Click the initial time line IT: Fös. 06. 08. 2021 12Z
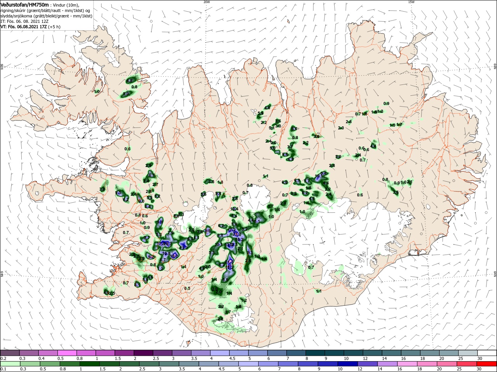Viewport: 497px width, 372px height. [x=24, y=21]
